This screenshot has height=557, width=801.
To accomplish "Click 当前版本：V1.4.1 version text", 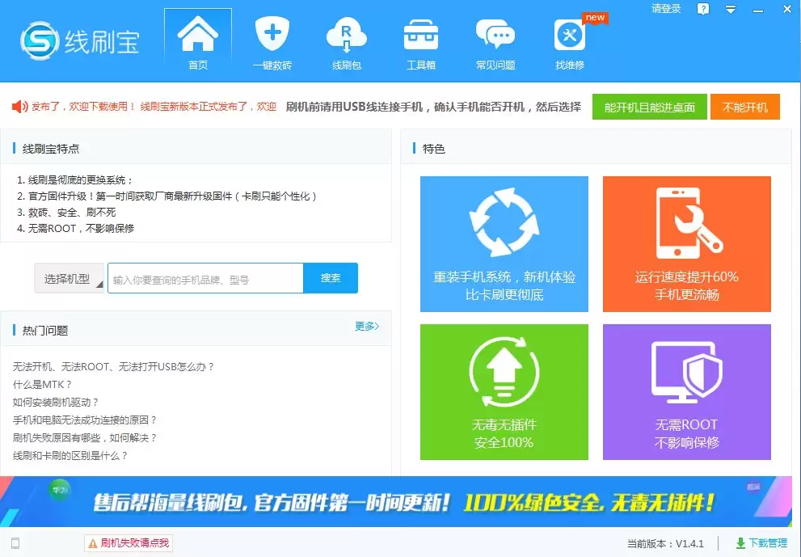I will [665, 543].
